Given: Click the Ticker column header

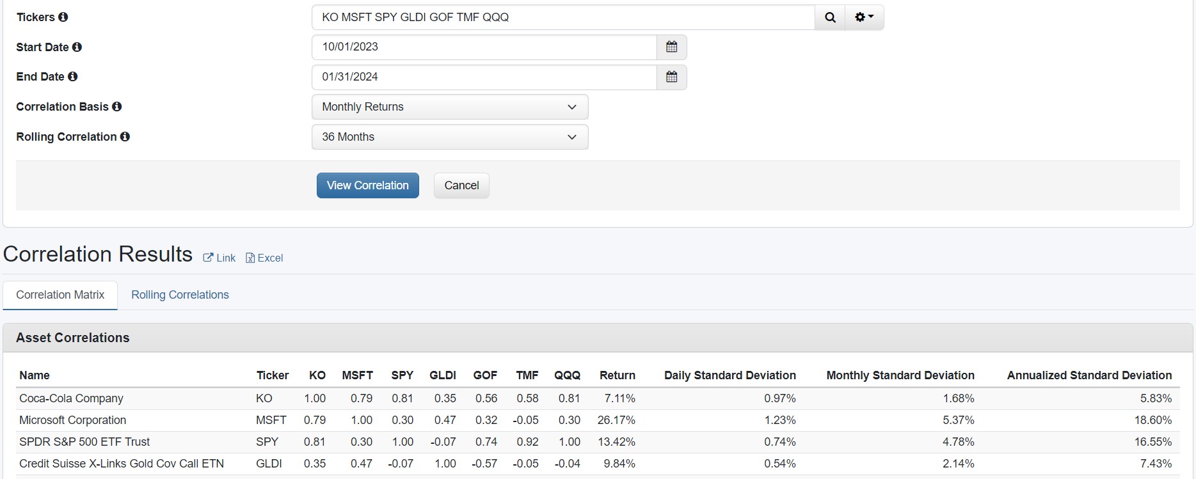Looking at the screenshot, I should 273,375.
